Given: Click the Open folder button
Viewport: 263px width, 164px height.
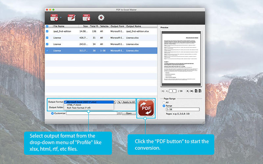Looking at the screenshot, I should click(x=128, y=113).
